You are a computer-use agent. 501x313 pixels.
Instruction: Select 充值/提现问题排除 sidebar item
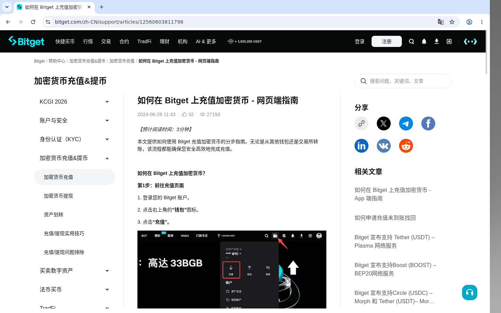74,252
